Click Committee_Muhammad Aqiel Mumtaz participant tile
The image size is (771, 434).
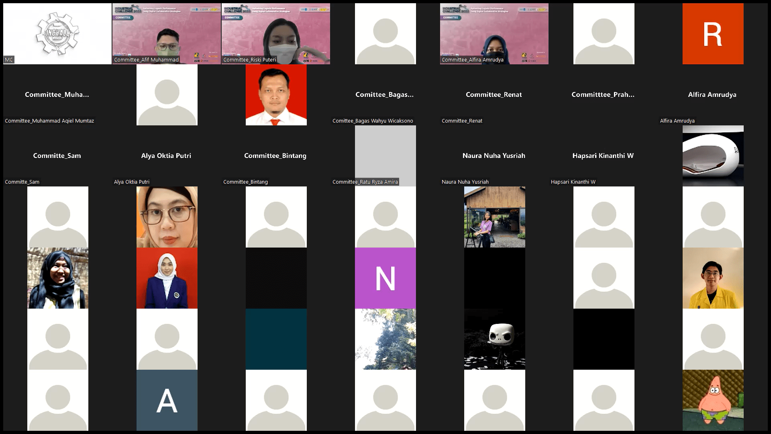click(x=57, y=95)
